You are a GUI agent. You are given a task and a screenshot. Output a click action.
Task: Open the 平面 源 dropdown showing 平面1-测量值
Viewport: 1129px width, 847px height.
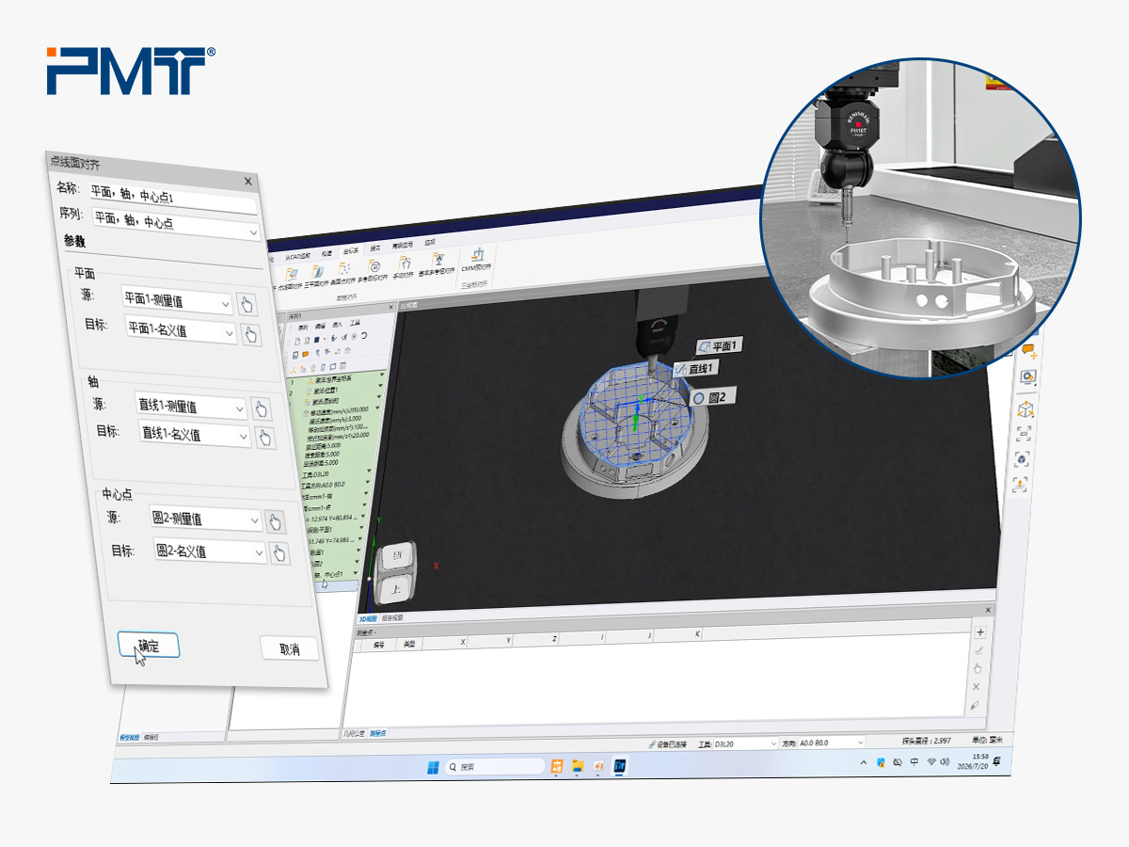[176, 302]
